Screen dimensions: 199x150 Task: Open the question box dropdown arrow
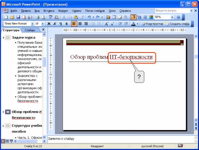(x=191, y=11)
